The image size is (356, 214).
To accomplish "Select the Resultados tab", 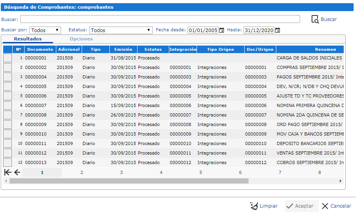I will click(28, 39).
